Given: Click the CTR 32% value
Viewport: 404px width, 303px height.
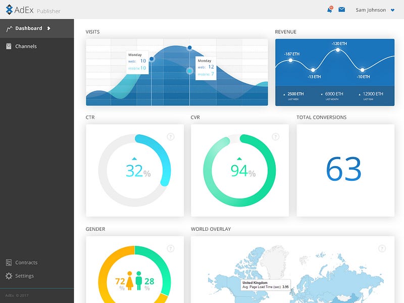Looking at the screenshot, I should (138, 171).
